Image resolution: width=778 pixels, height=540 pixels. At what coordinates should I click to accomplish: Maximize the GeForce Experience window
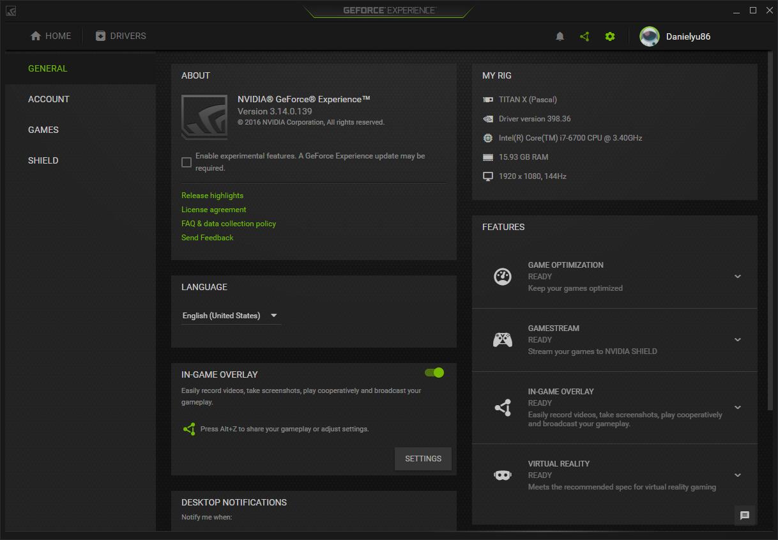(753, 11)
